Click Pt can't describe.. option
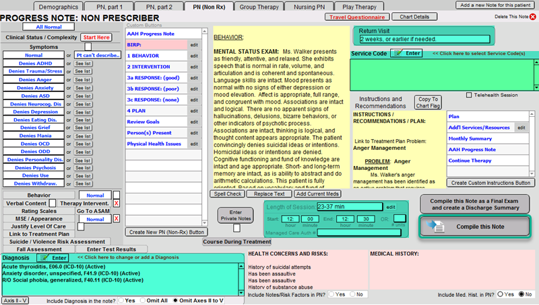Image resolution: width=539 pixels, height=305 pixels. click(x=98, y=55)
